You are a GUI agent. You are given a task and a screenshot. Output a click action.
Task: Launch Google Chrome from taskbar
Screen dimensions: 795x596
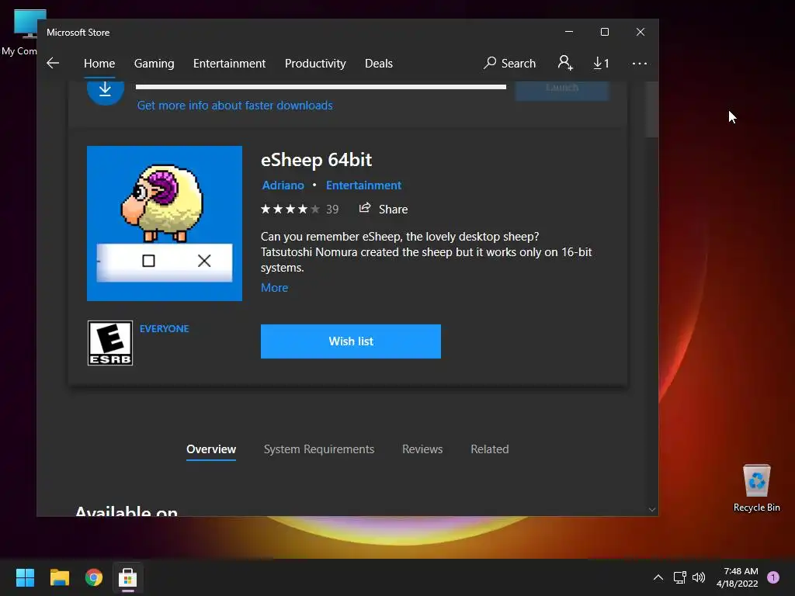coord(94,577)
